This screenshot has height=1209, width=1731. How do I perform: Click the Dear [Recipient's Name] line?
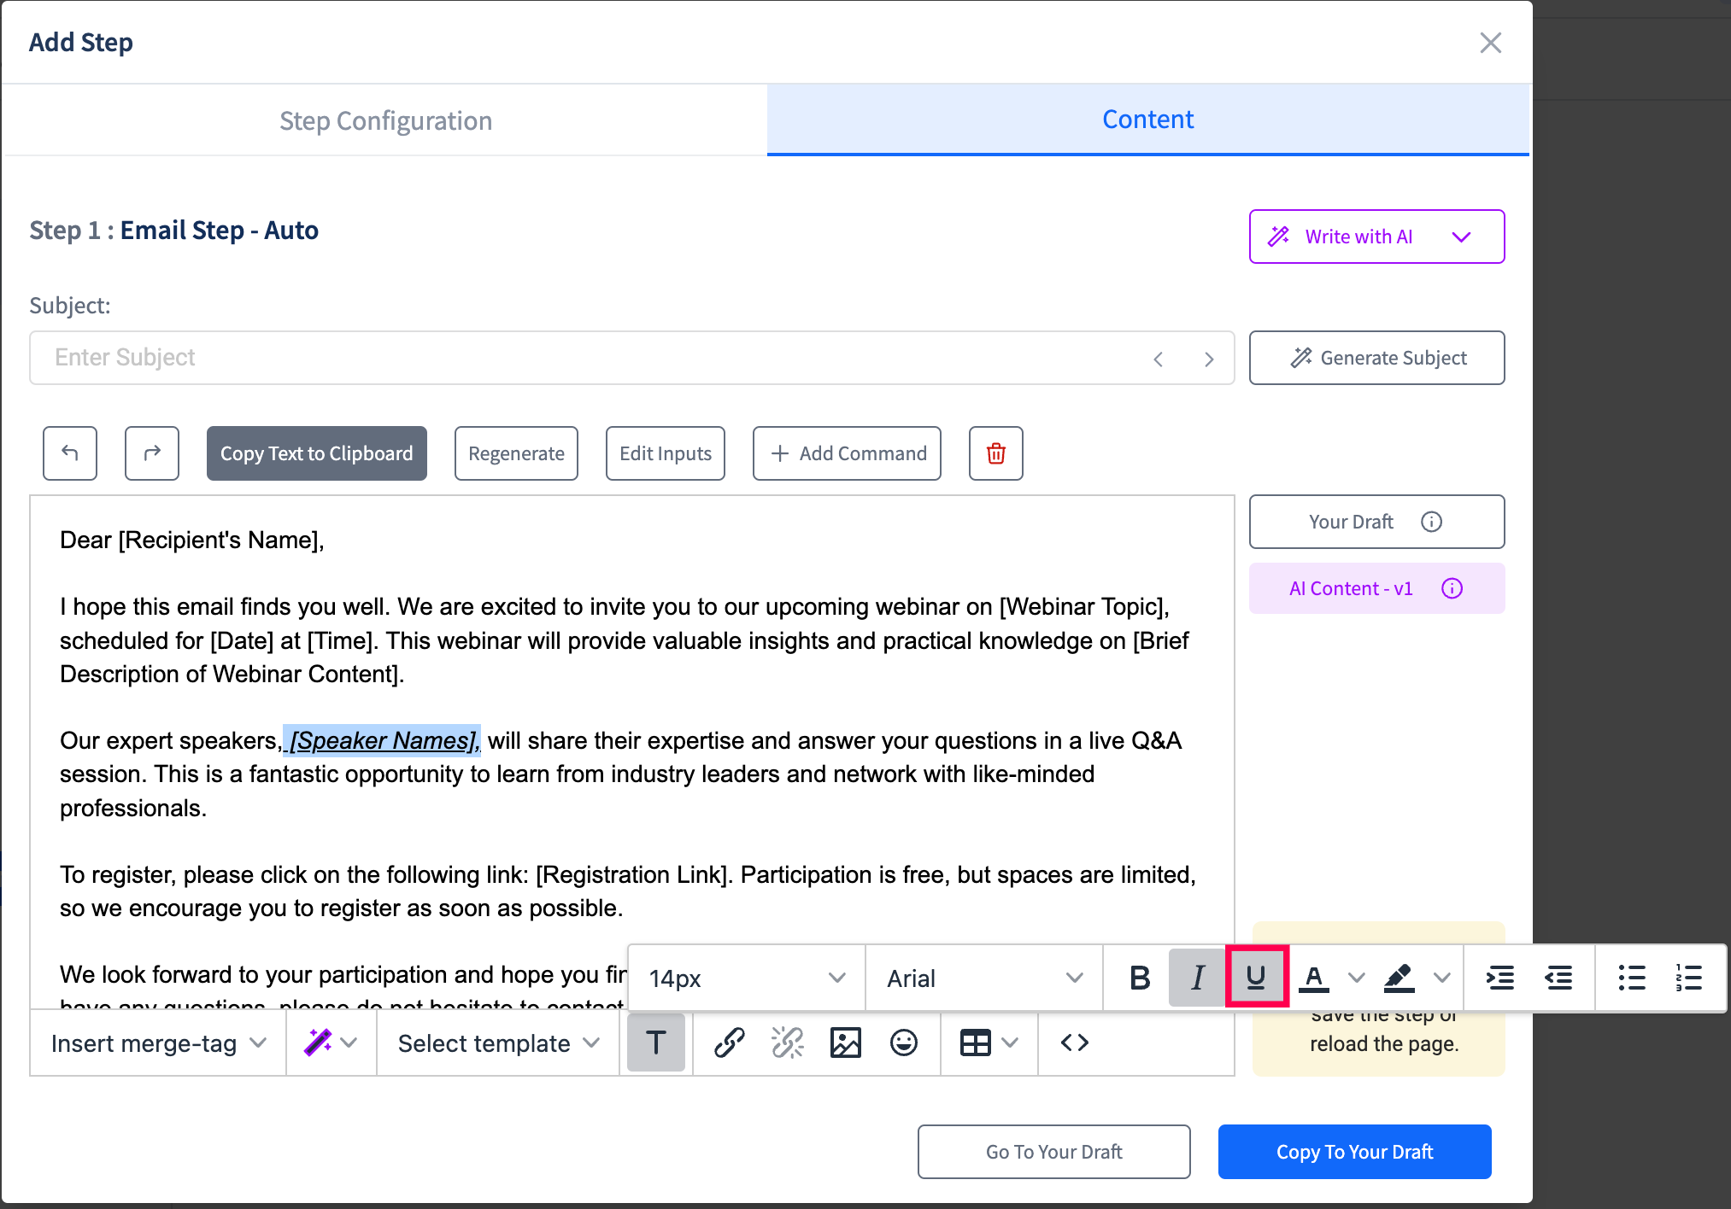pos(192,540)
